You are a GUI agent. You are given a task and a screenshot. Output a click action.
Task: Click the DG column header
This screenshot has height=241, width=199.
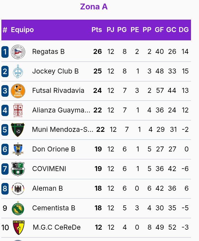184,30
